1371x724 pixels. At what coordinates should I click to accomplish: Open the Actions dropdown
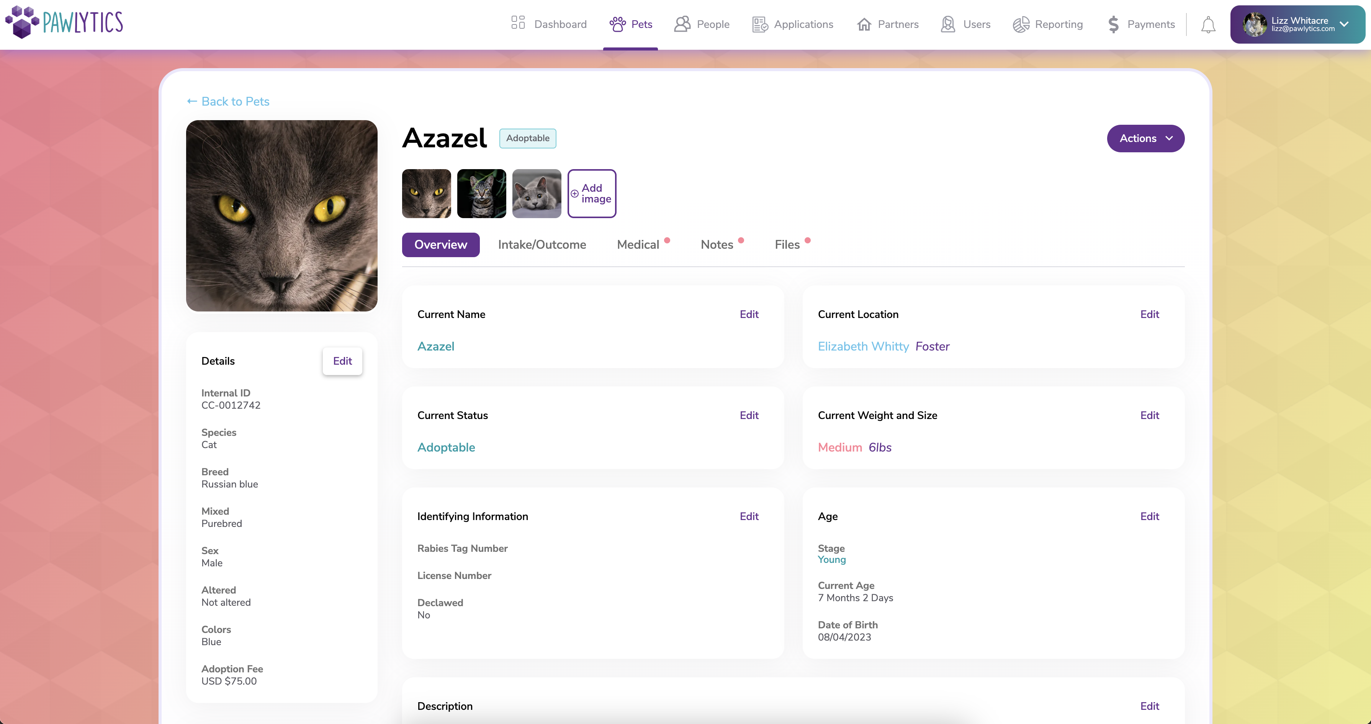pyautogui.click(x=1145, y=138)
